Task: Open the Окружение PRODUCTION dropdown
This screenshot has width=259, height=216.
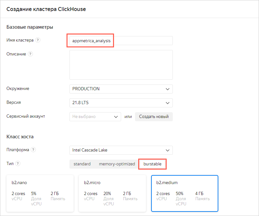Action: [x=121, y=89]
